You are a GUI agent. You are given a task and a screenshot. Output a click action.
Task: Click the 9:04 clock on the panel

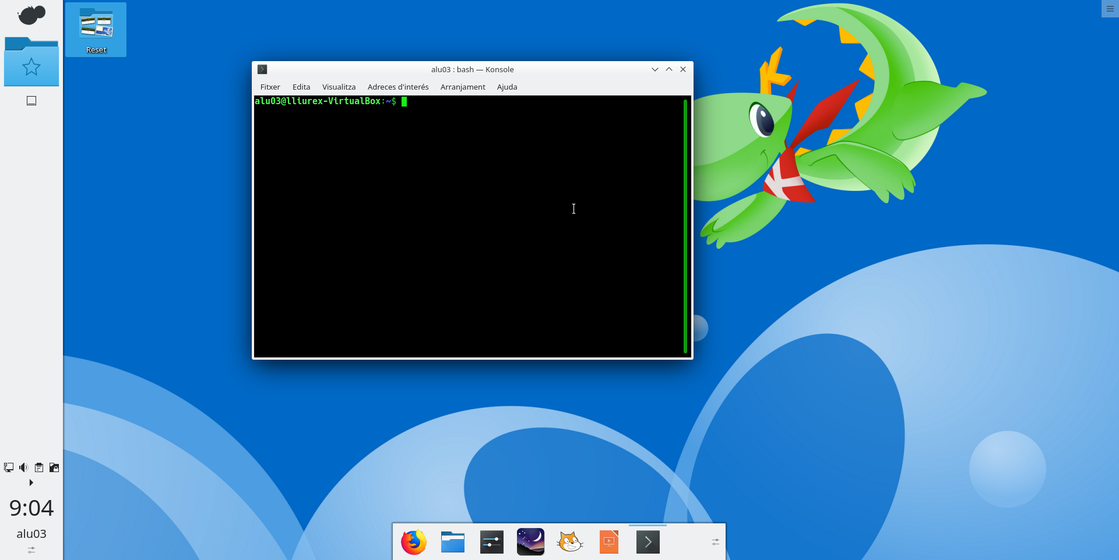tap(31, 508)
